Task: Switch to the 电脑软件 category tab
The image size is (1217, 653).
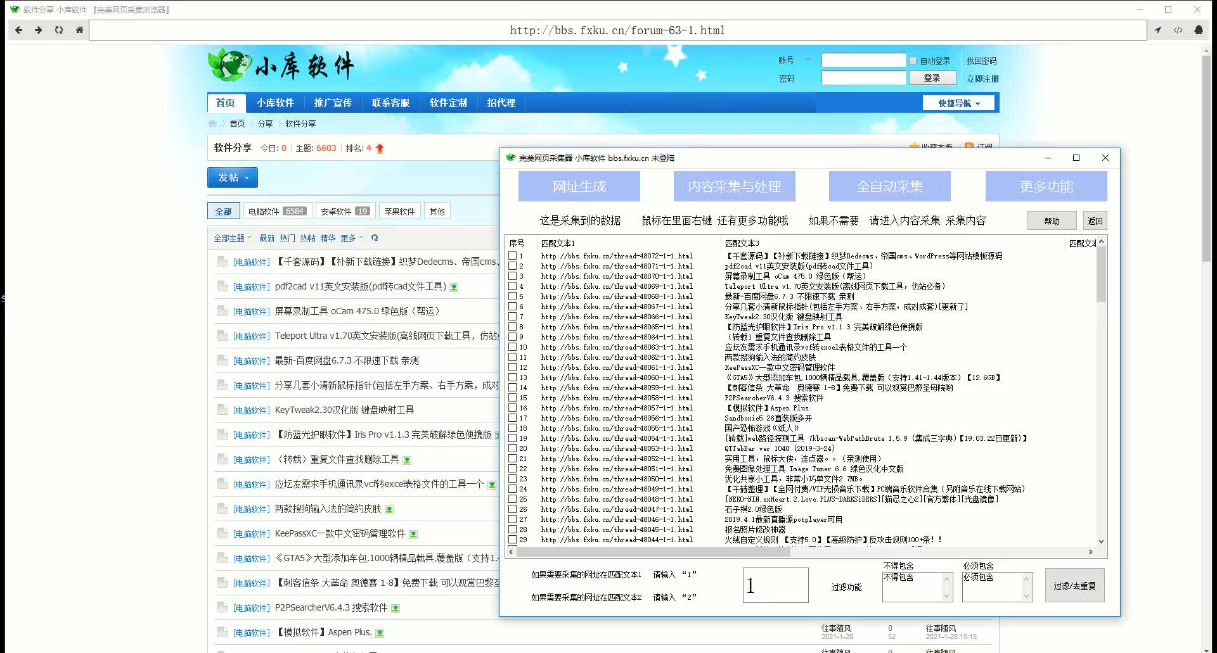Action: click(x=278, y=212)
